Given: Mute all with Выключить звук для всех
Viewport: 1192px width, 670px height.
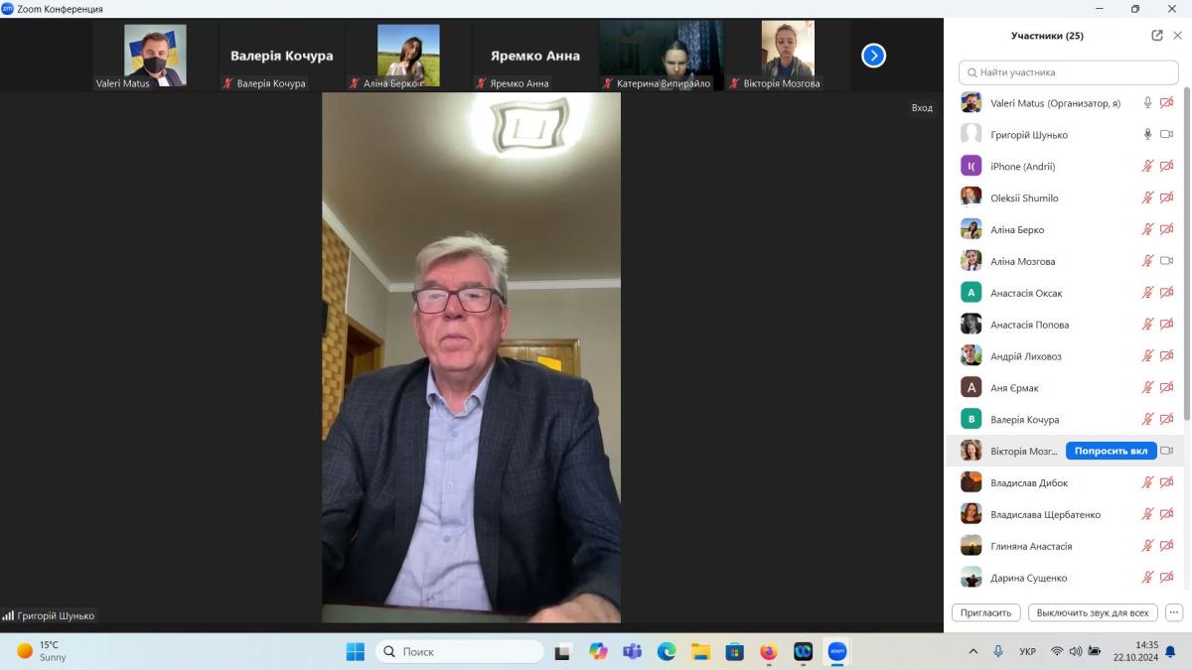Looking at the screenshot, I should click(1093, 612).
